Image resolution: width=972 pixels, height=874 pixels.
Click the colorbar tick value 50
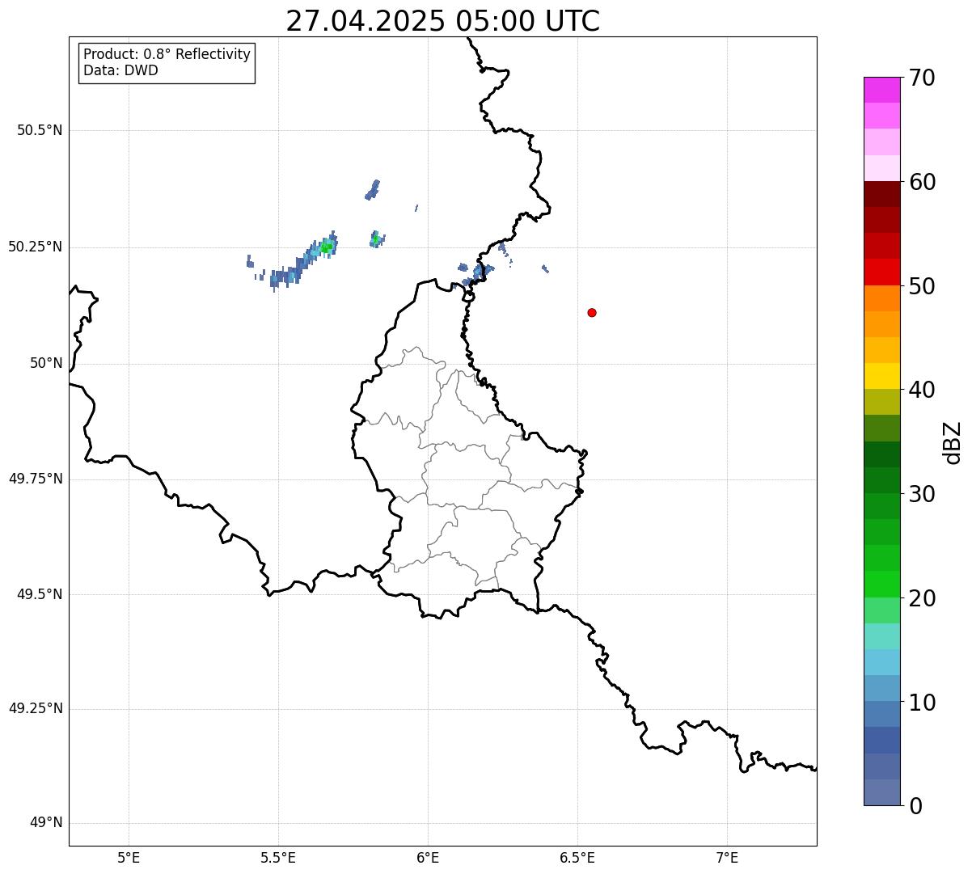[x=923, y=286]
